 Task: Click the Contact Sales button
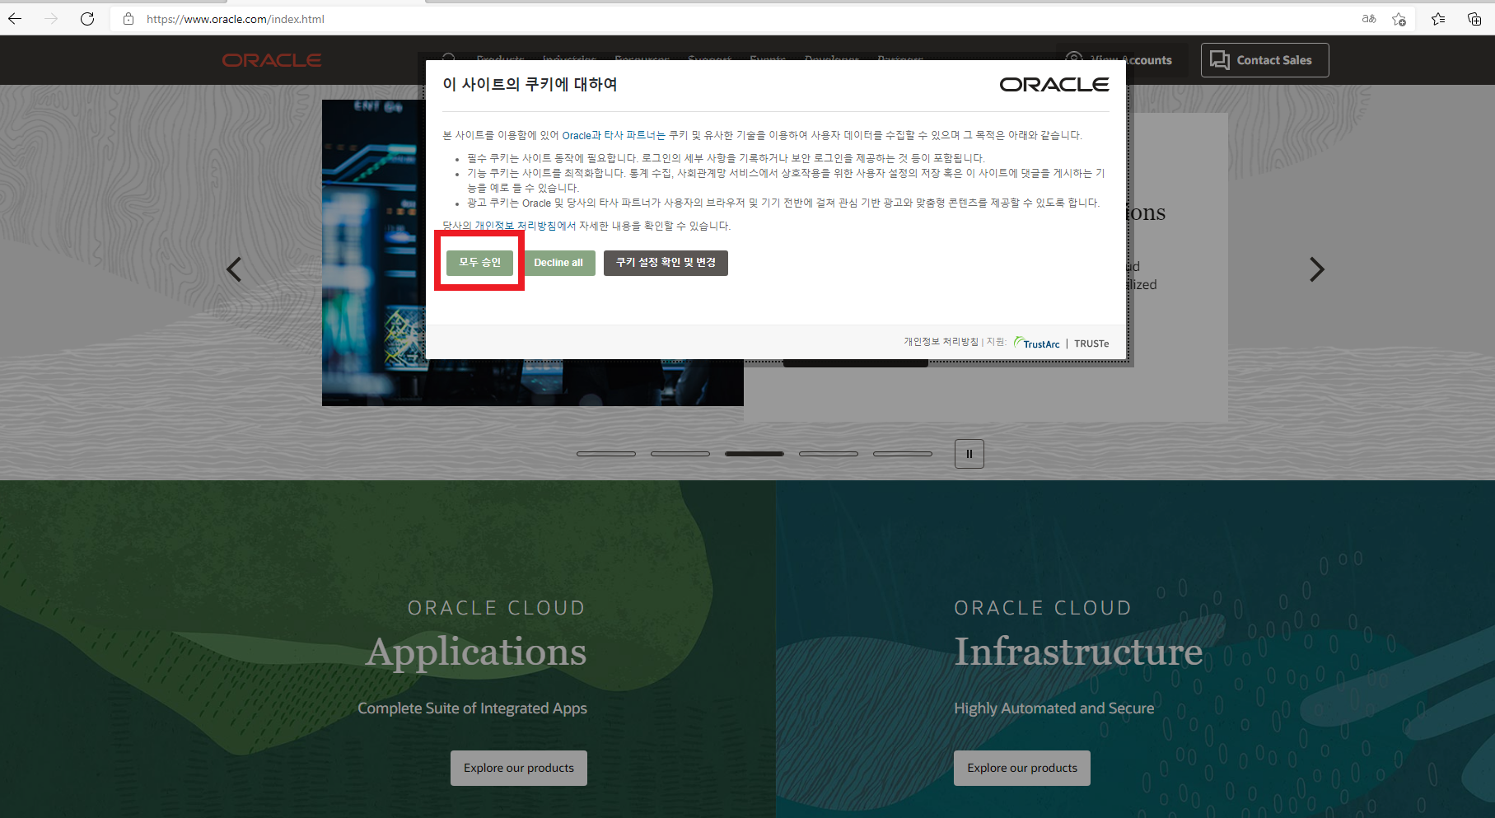click(1264, 60)
